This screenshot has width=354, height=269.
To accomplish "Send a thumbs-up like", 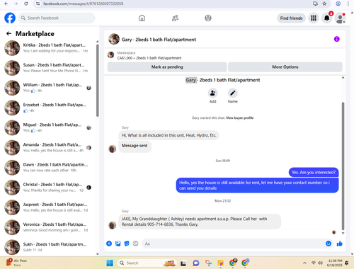I will tap(340, 244).
